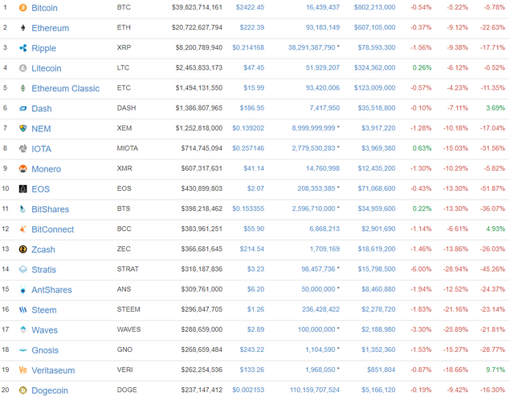Open the Ethereum Classic name link

coord(65,89)
